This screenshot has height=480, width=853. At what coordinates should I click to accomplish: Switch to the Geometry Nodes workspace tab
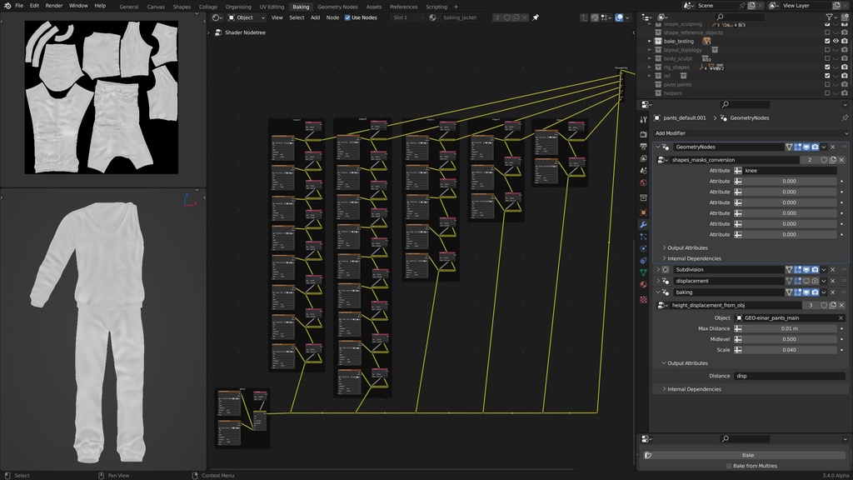pyautogui.click(x=337, y=6)
